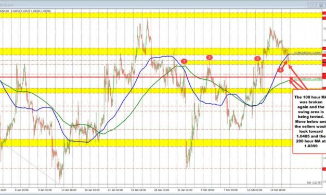This screenshot has width=326, height=195.
Task: Click the '6 Jan 10:00' time label
Action: tap(22, 190)
